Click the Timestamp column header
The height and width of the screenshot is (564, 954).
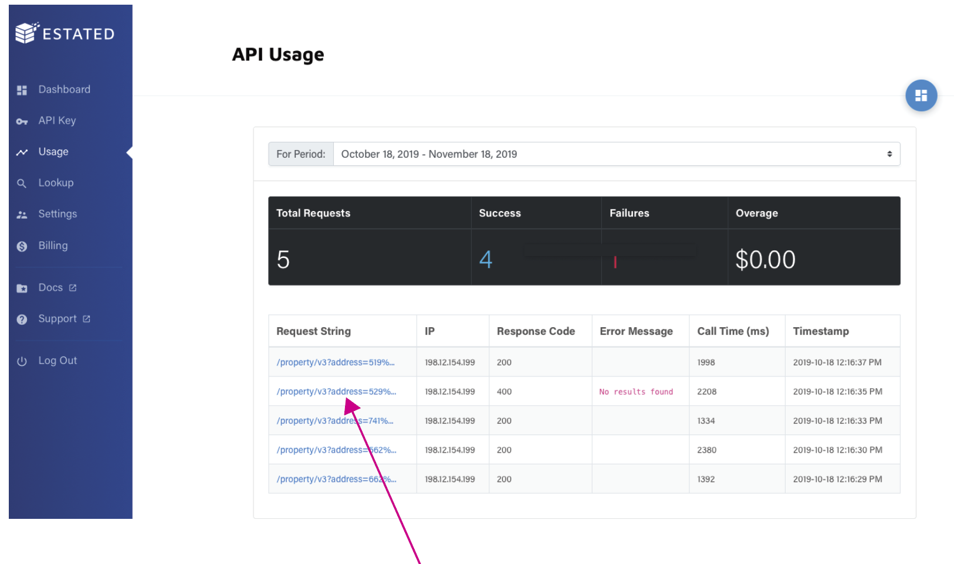[x=820, y=331]
